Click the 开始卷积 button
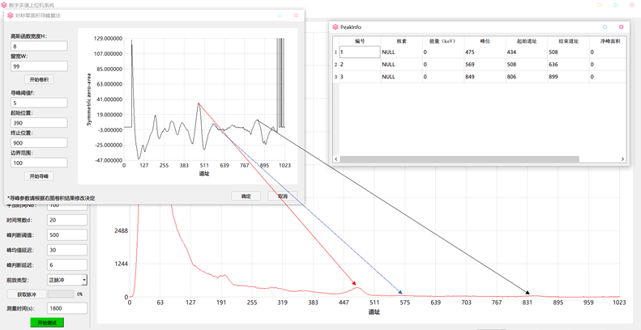Screen dimensions: 641x330 pos(39,79)
